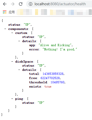Click the exists value true

[x=48, y=87]
